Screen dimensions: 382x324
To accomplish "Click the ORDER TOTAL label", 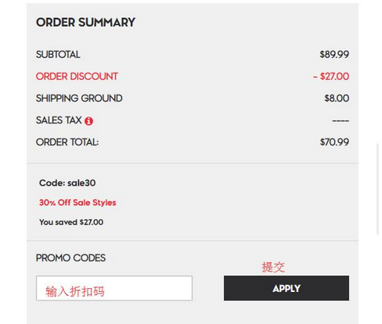I will tap(67, 142).
